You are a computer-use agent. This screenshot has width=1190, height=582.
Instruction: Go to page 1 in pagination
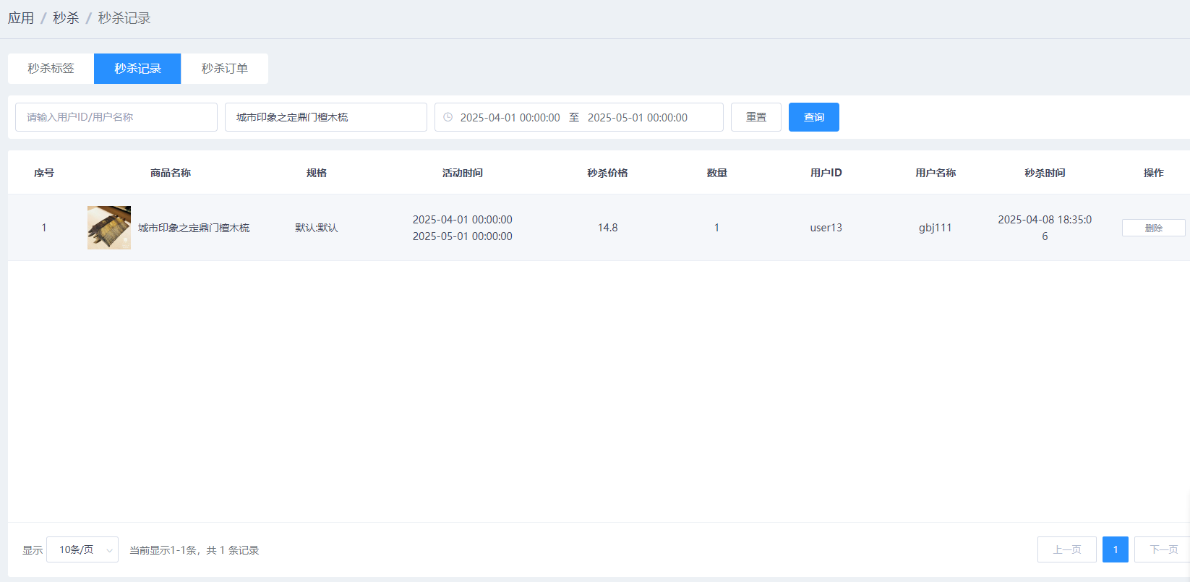click(1115, 549)
